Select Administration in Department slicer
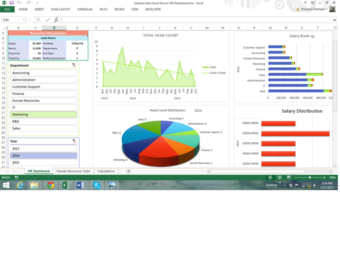This screenshot has height=255, width=340. (44, 80)
